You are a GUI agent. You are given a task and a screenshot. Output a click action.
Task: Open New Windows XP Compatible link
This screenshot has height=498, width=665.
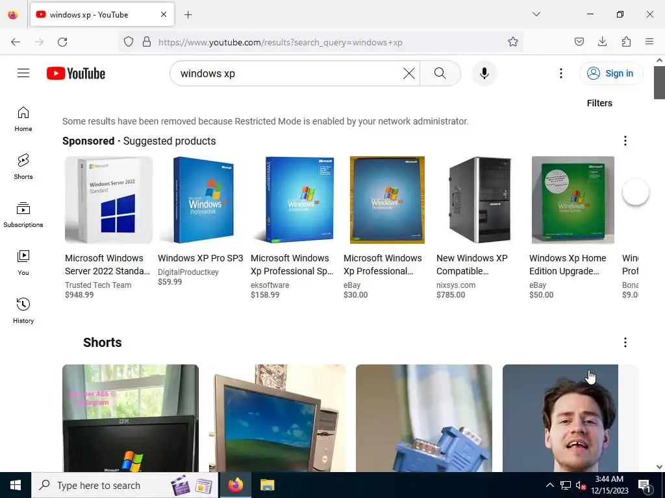[472, 265]
